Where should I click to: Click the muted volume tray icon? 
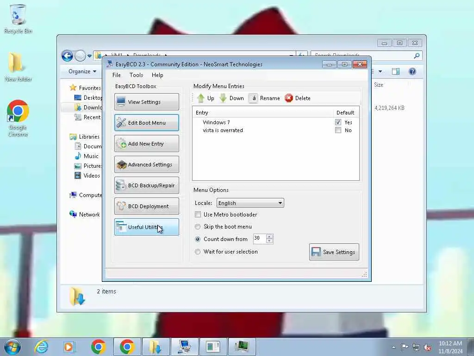click(x=427, y=347)
